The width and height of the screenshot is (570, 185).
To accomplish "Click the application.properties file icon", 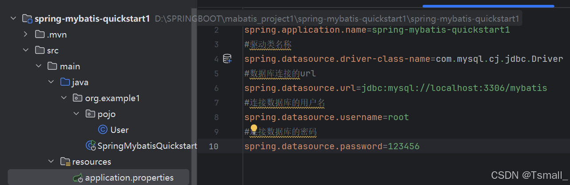I will click(x=78, y=178).
